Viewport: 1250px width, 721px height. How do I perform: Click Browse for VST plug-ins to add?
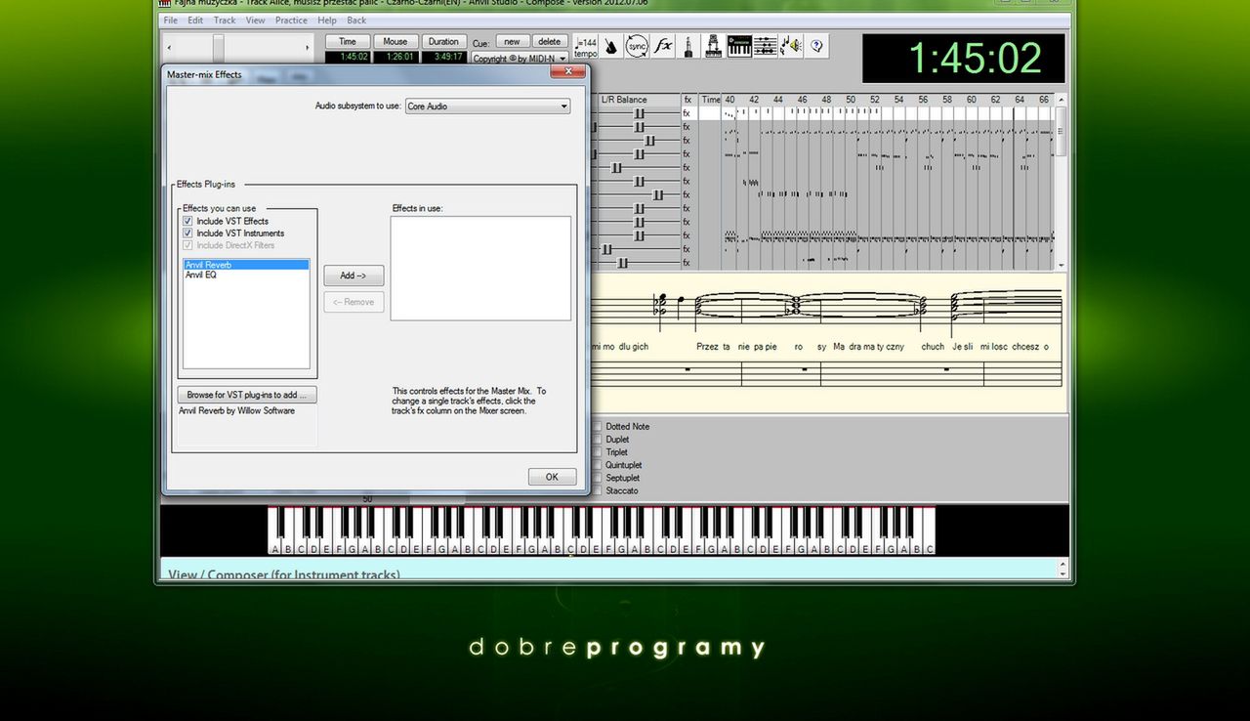point(247,395)
